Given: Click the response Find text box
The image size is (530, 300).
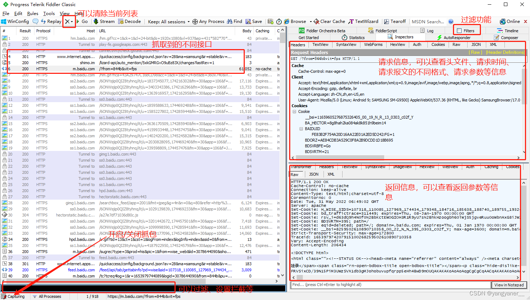Looking at the screenshot, I should point(390,285).
